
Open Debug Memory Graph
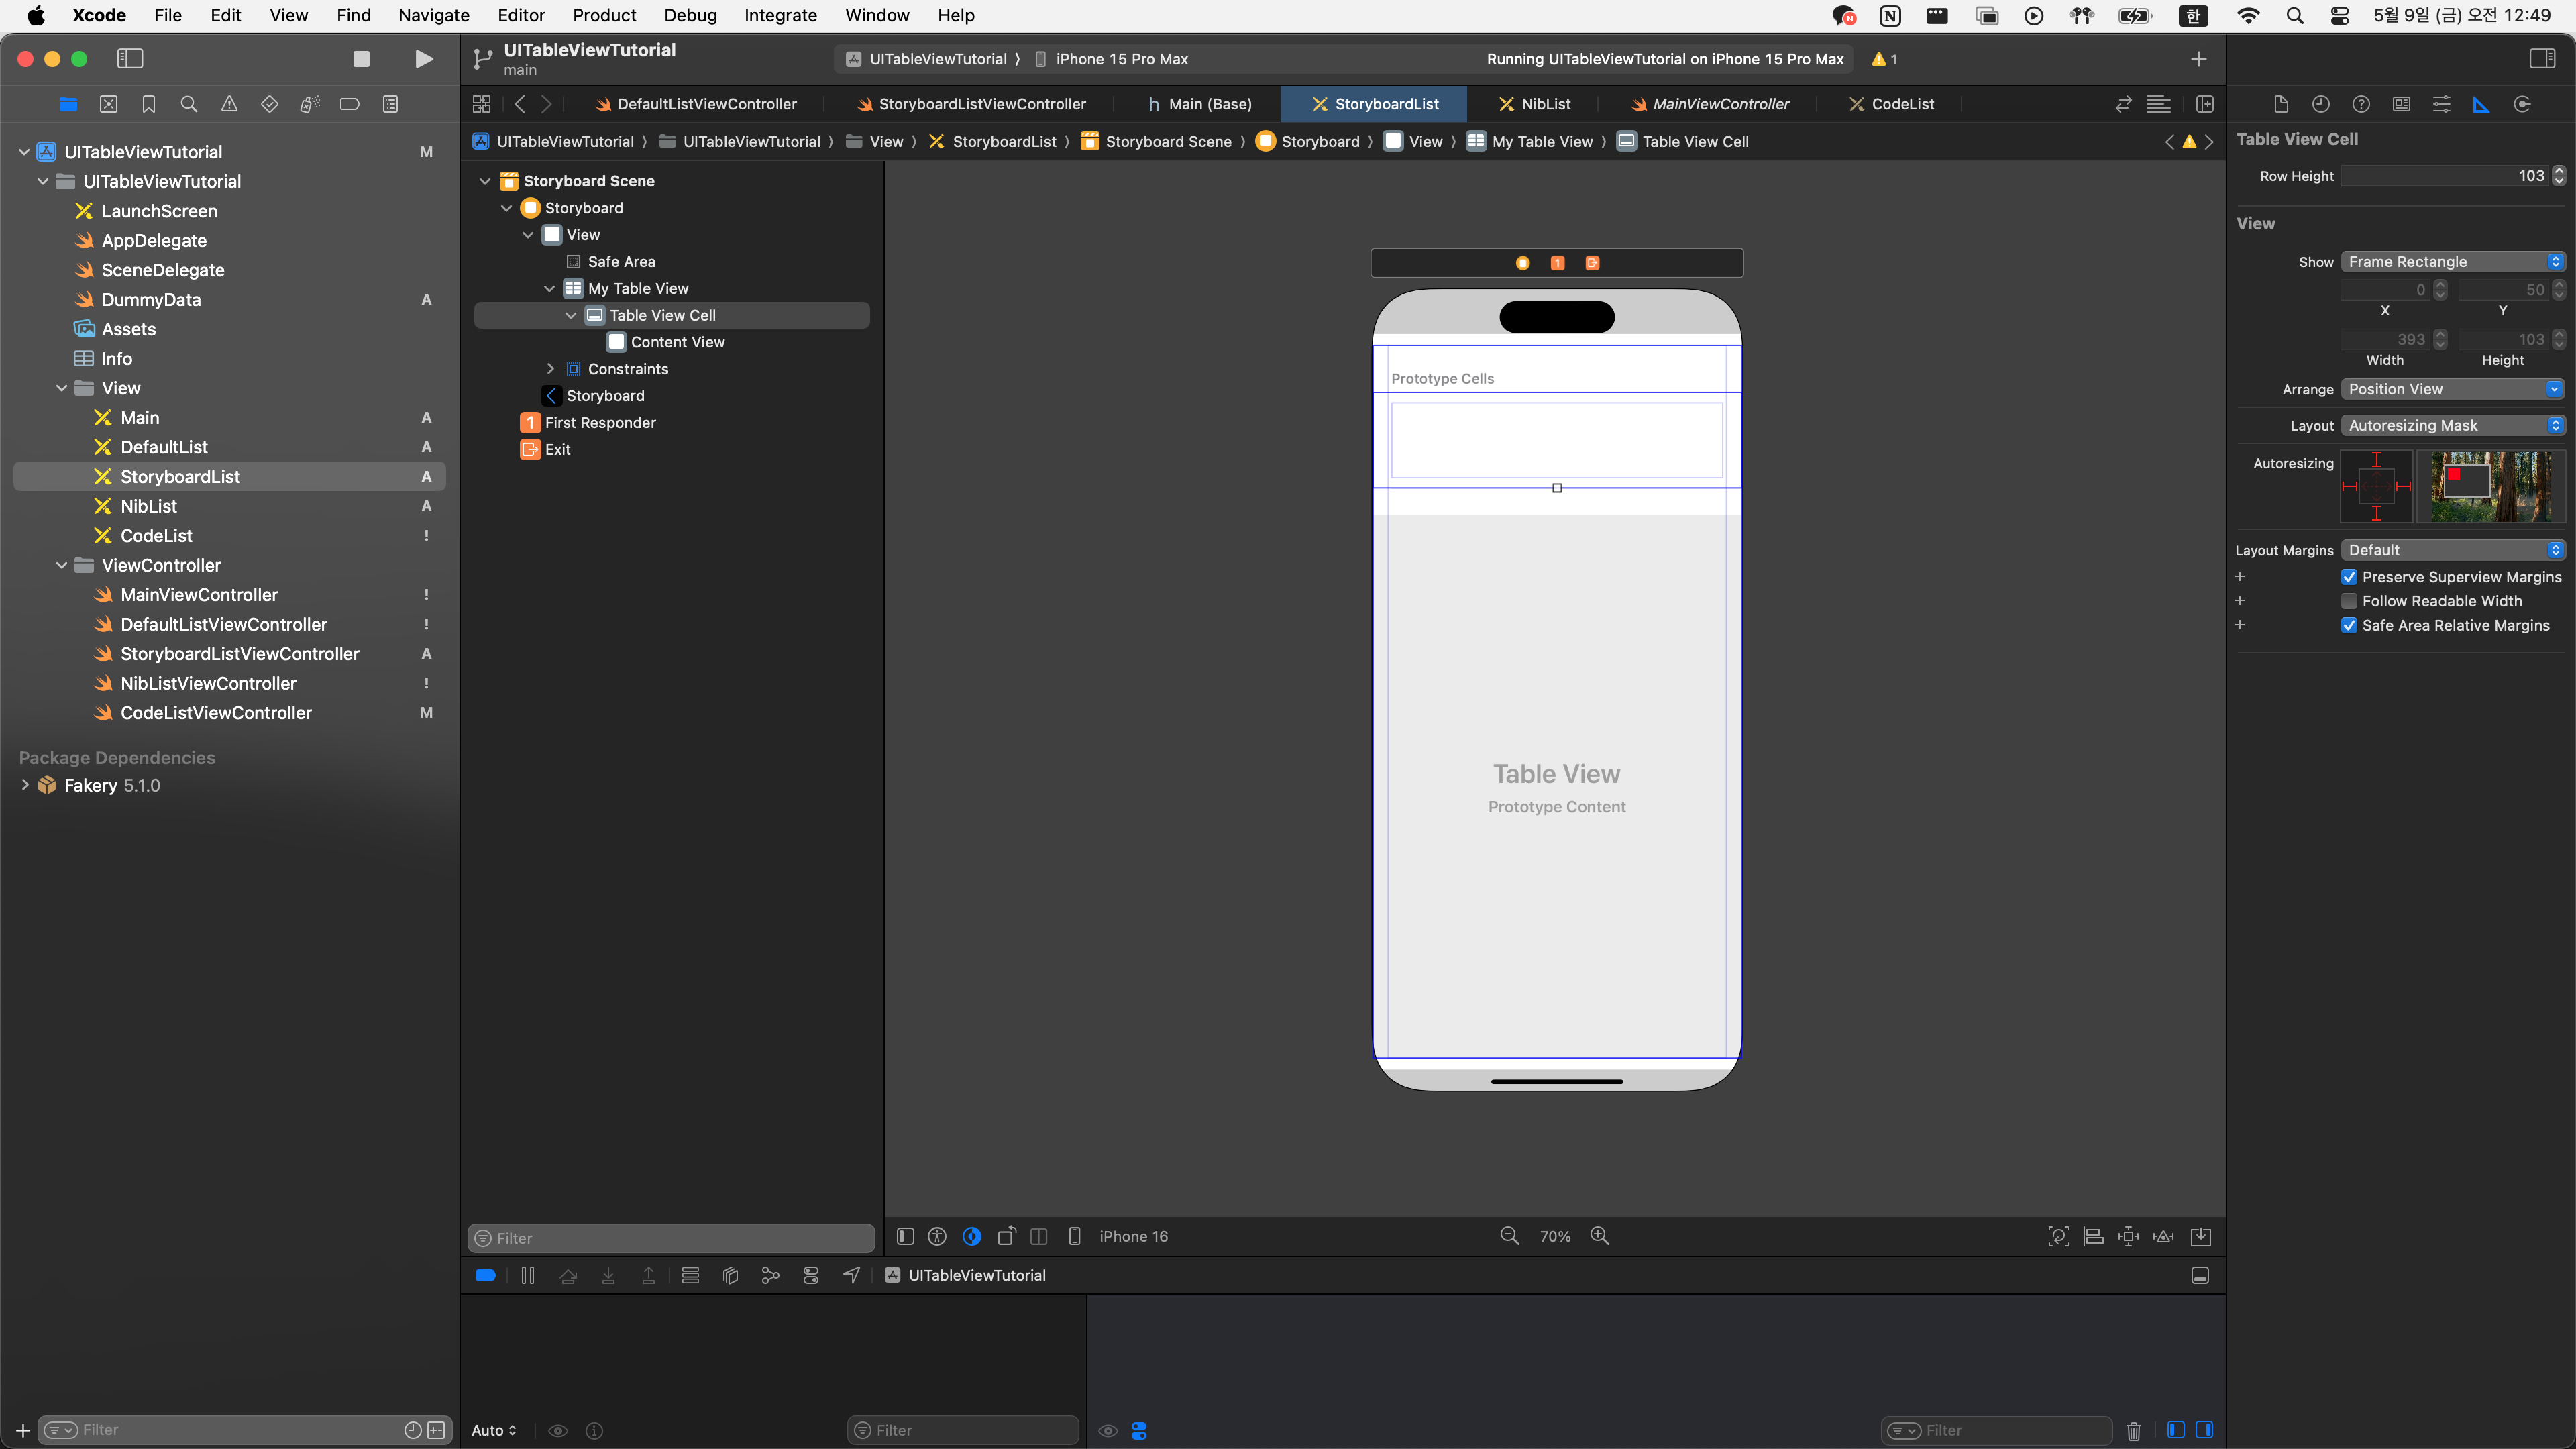tap(770, 1275)
